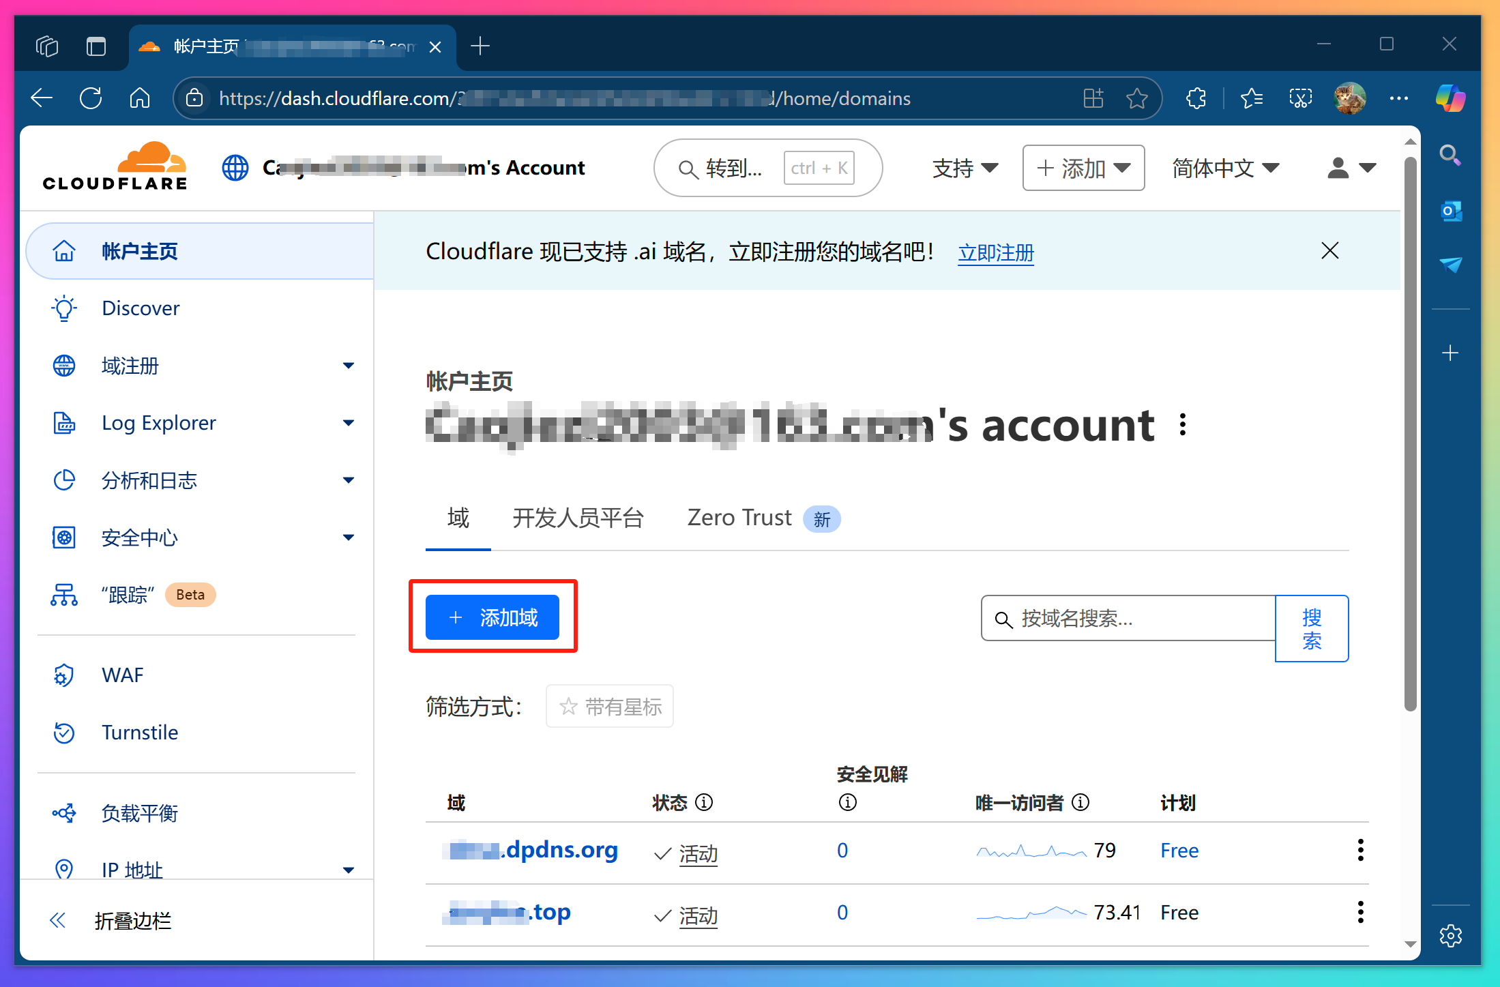Toggle the 带有星标 filter
The image size is (1500, 987).
609,706
